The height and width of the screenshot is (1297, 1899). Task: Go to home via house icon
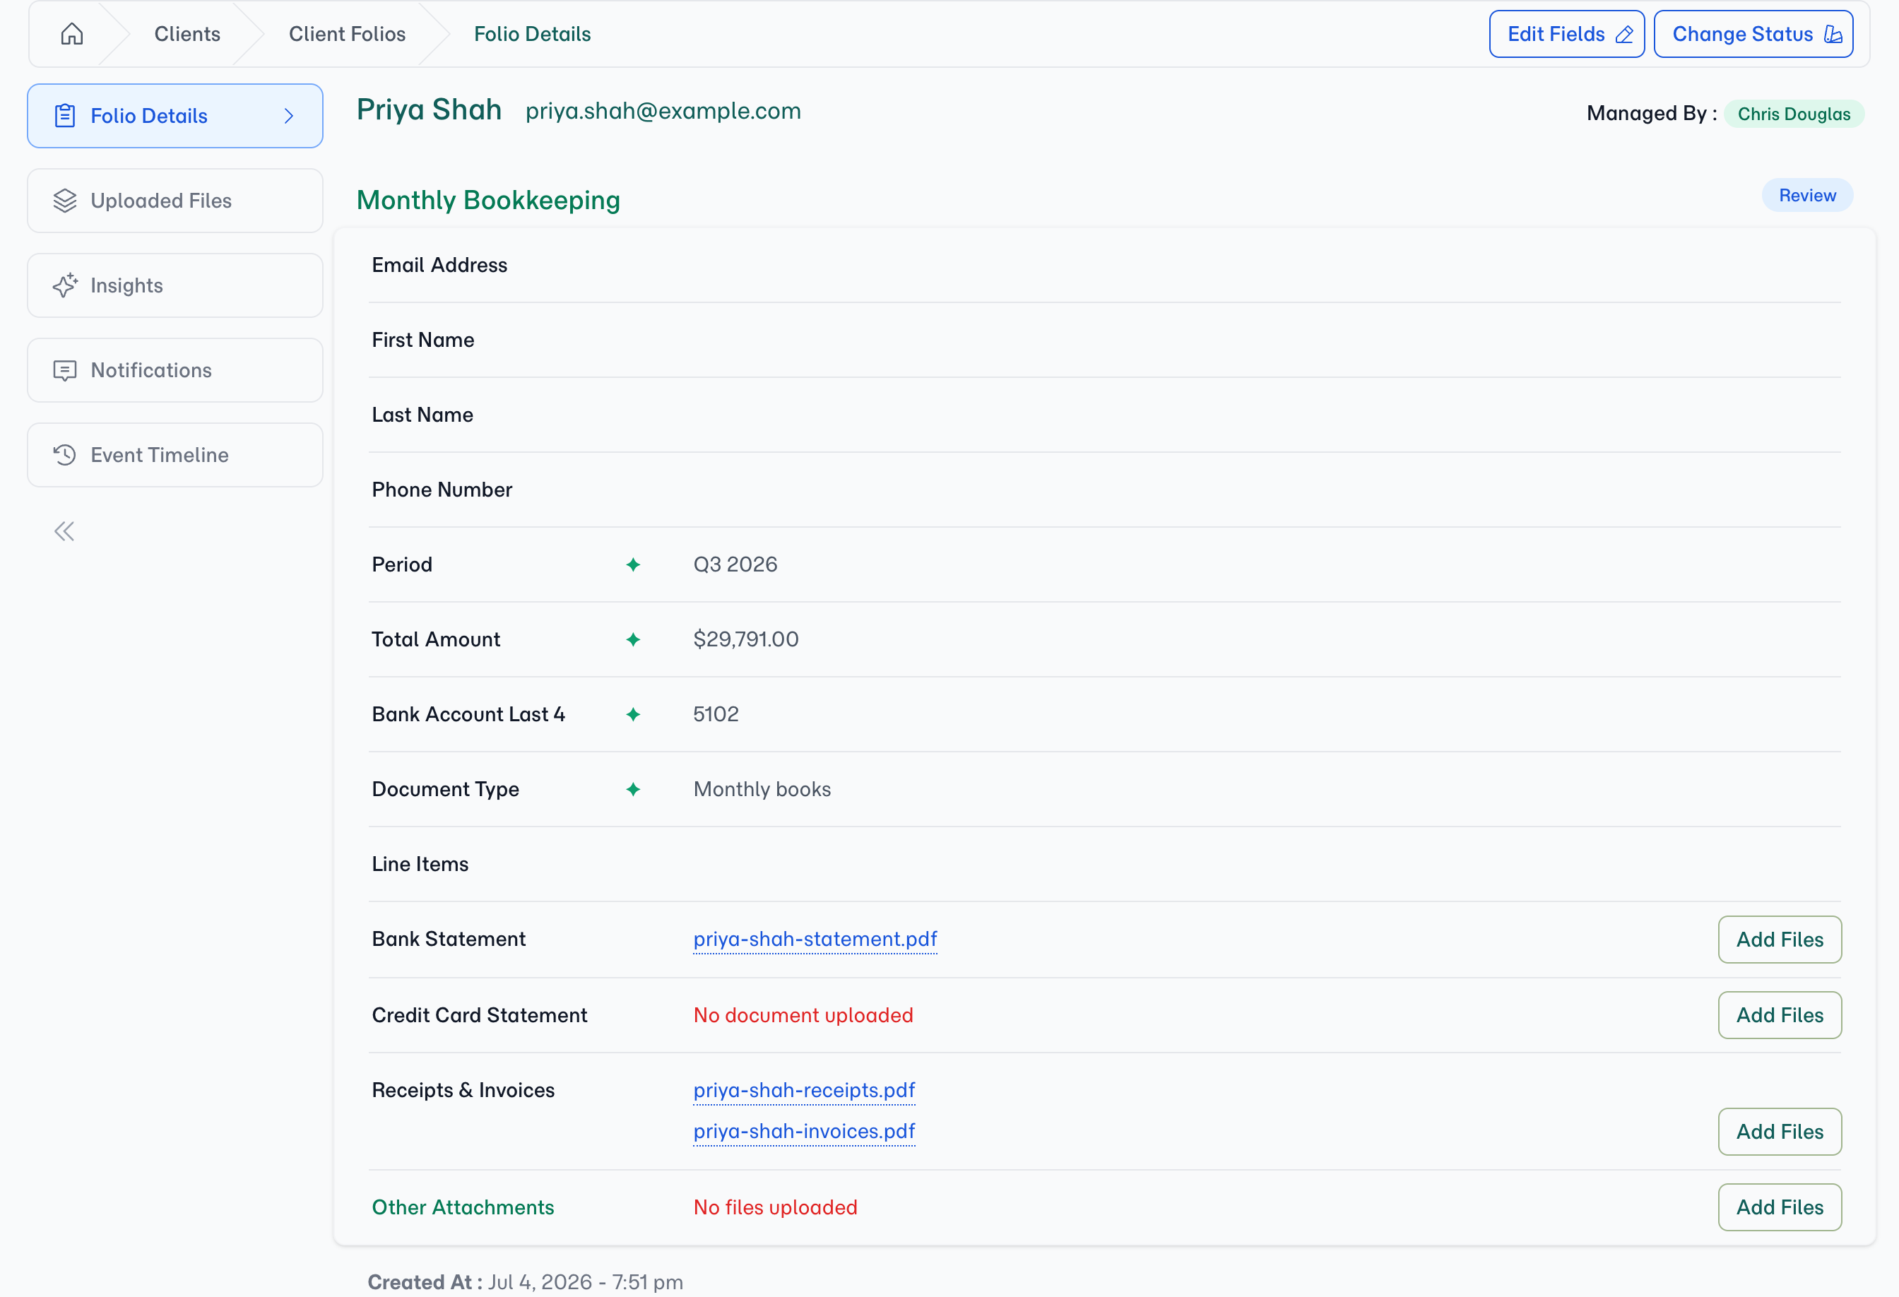[72, 33]
